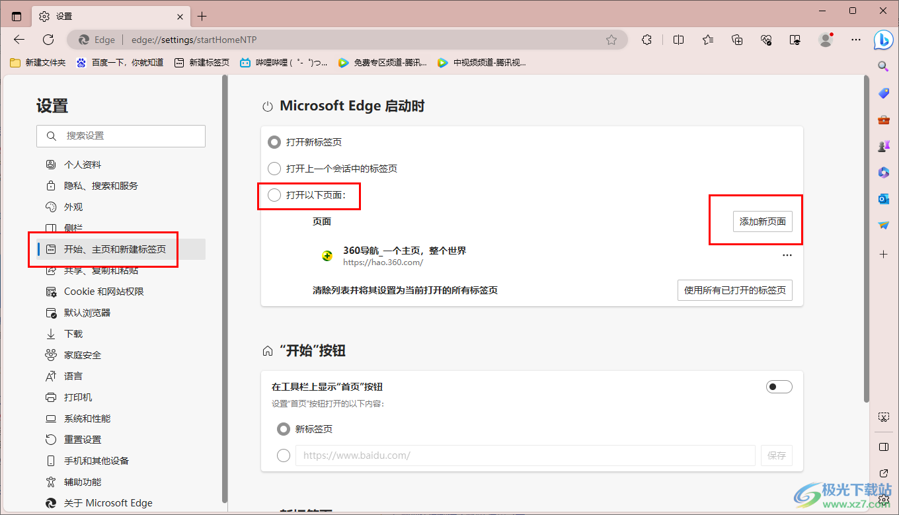The height and width of the screenshot is (515, 899).
Task: Open 百度一下，你就知道 bookmark
Action: 120,63
